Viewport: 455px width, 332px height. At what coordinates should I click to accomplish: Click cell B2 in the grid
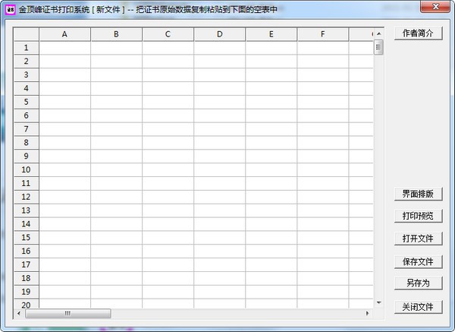pyautogui.click(x=116, y=62)
